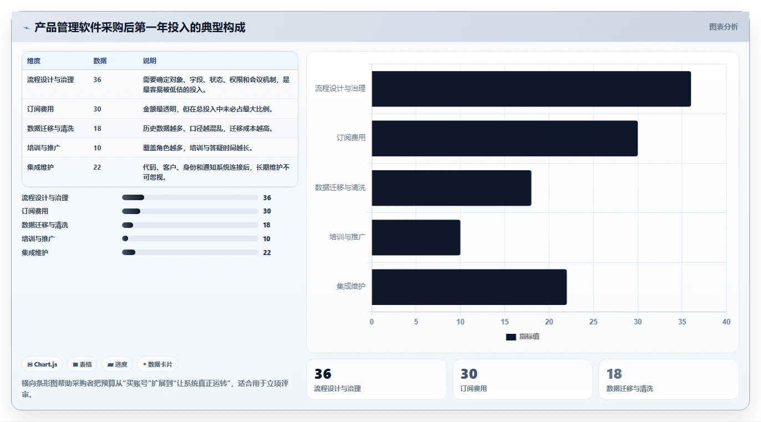This screenshot has height=422, width=761.
Task: Click the 数据 column header
Action: [100, 61]
